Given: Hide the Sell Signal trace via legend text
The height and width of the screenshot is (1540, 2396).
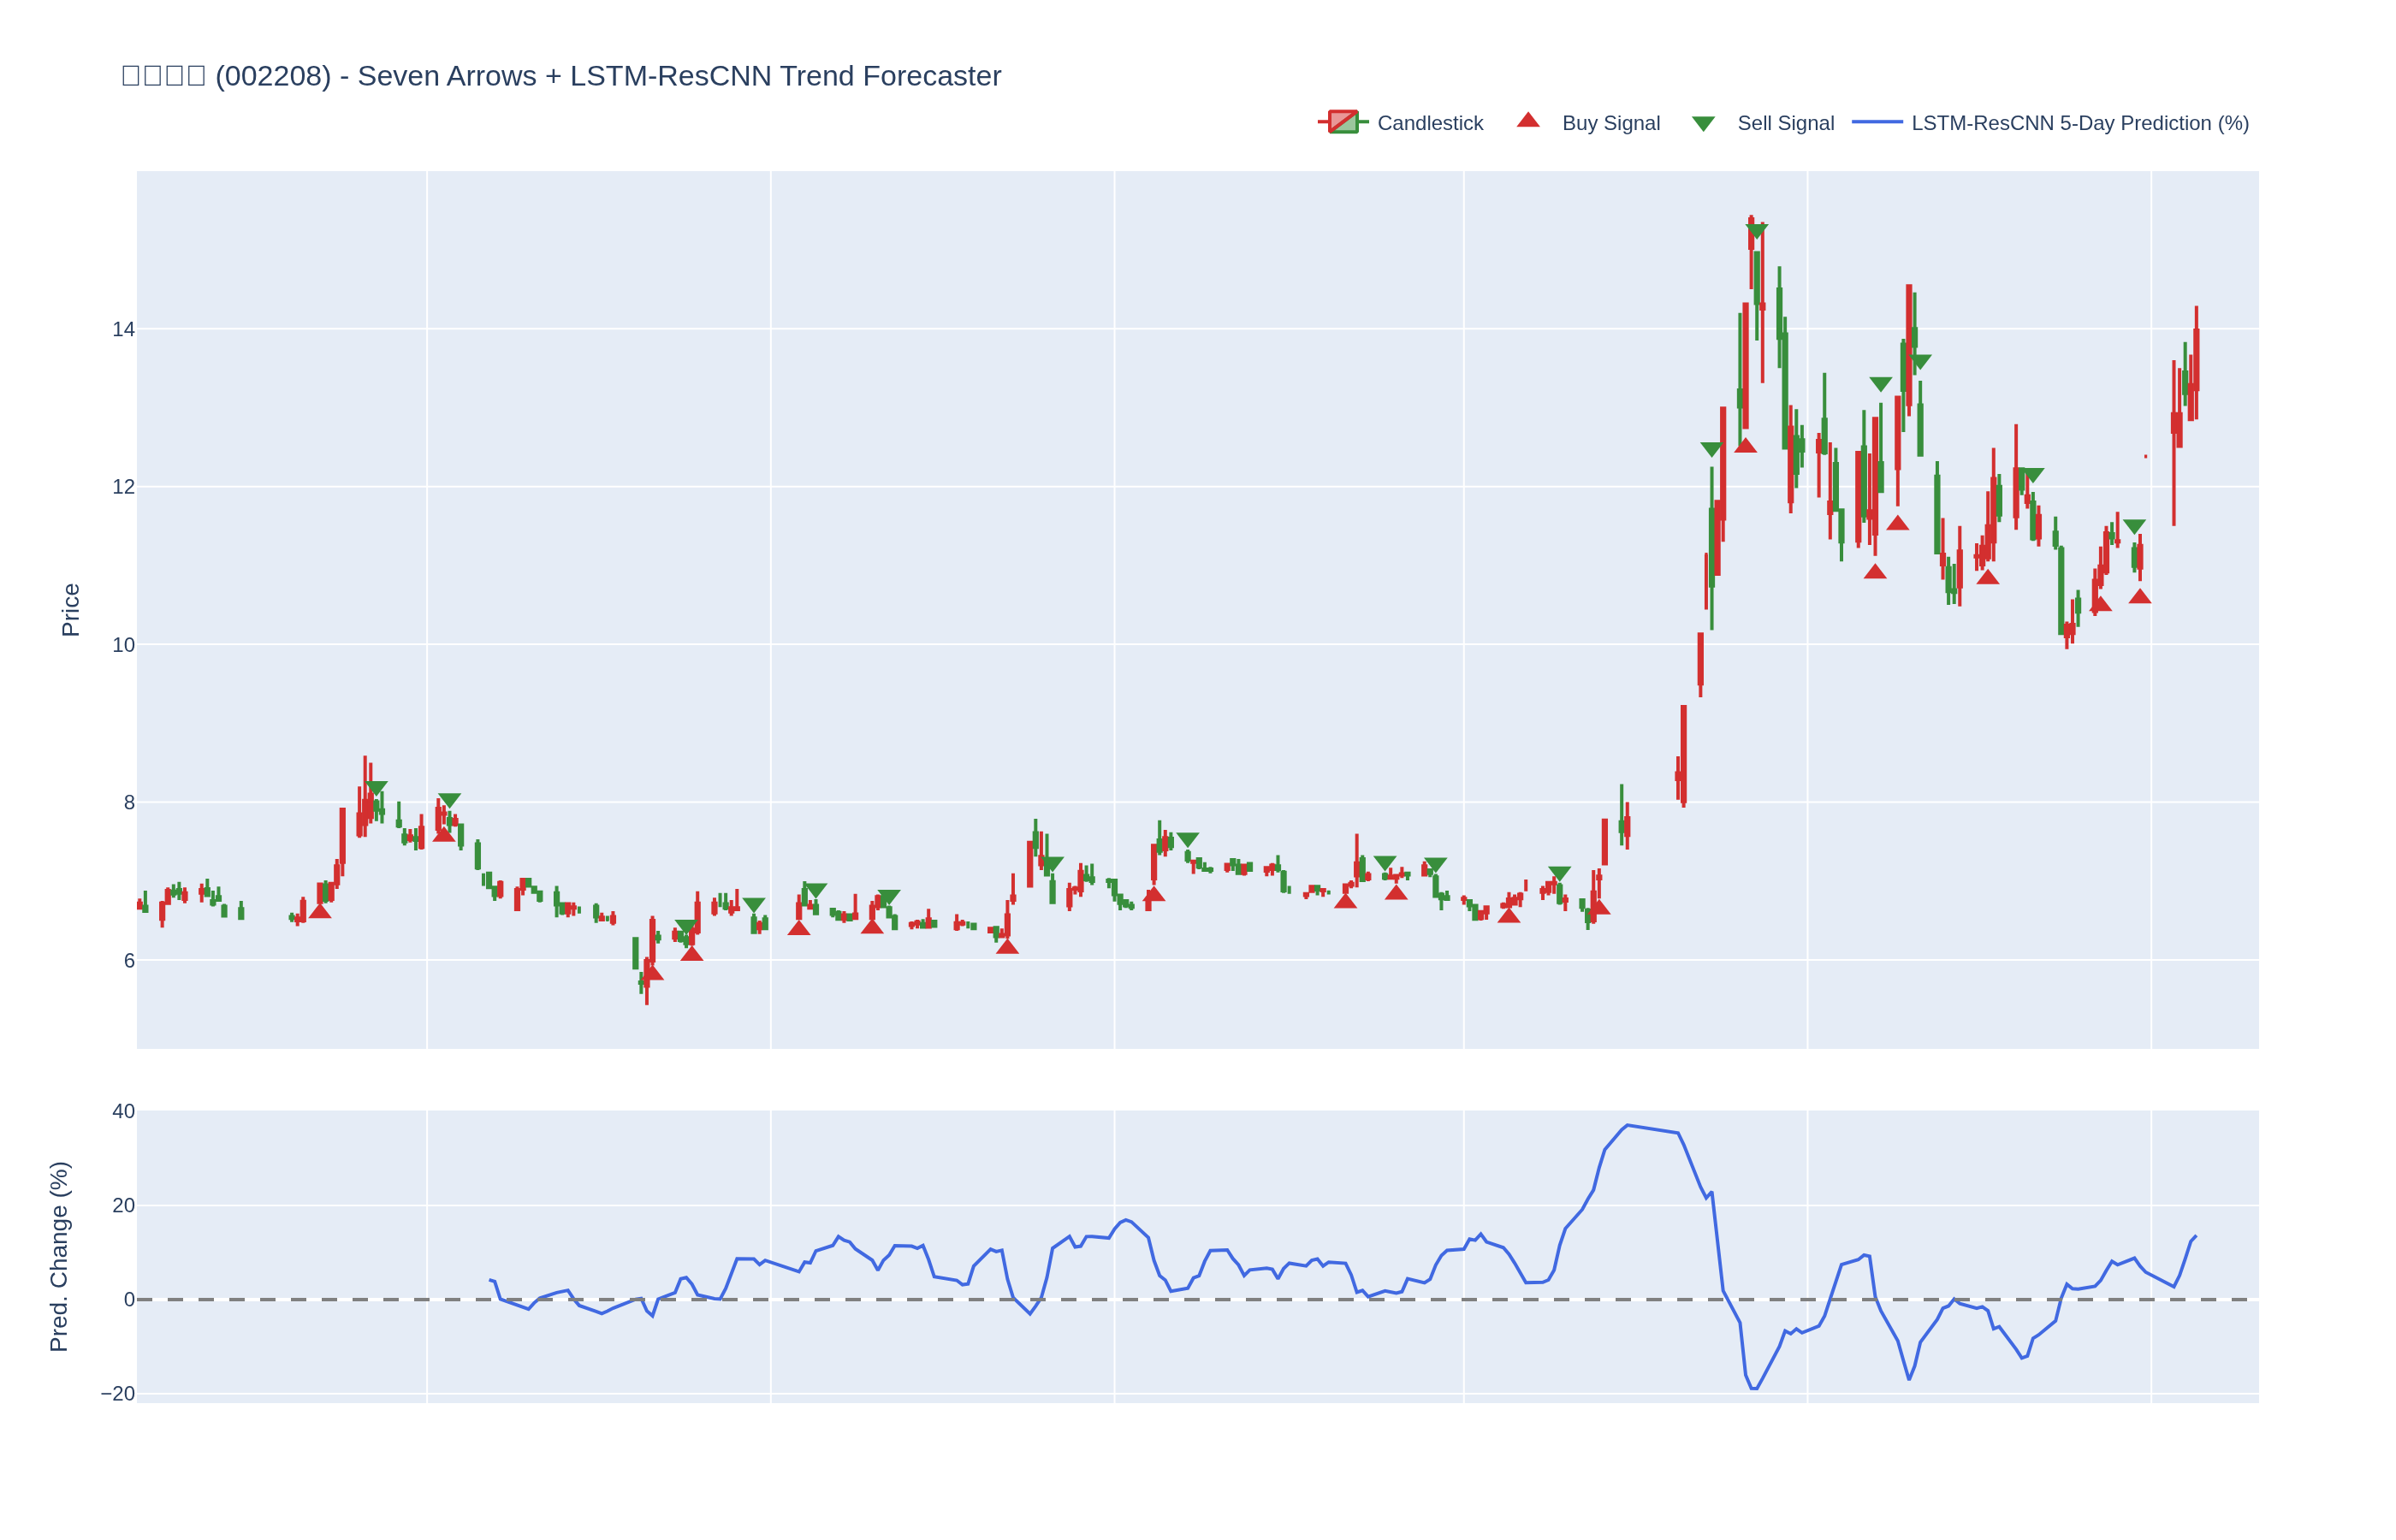Looking at the screenshot, I should point(1785,123).
